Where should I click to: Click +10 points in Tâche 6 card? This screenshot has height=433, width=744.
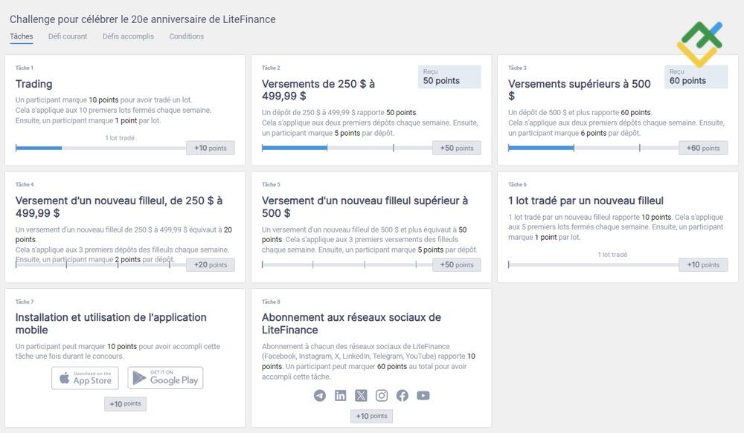click(x=703, y=265)
